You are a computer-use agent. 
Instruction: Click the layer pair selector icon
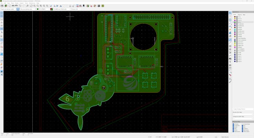(51, 9)
